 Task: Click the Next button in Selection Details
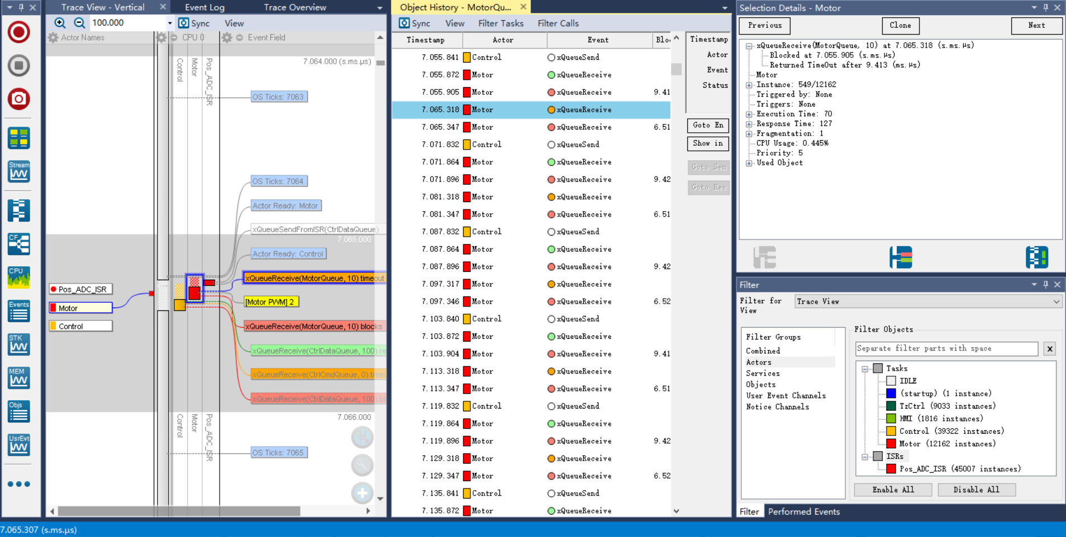click(x=1036, y=26)
